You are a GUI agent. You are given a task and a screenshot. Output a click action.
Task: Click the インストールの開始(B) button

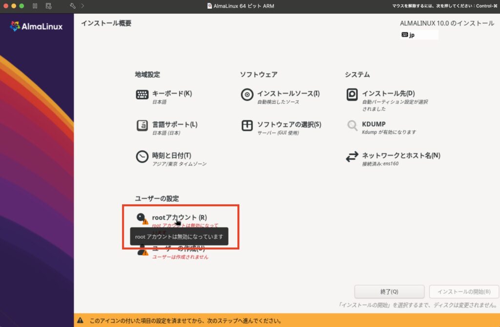click(464, 291)
